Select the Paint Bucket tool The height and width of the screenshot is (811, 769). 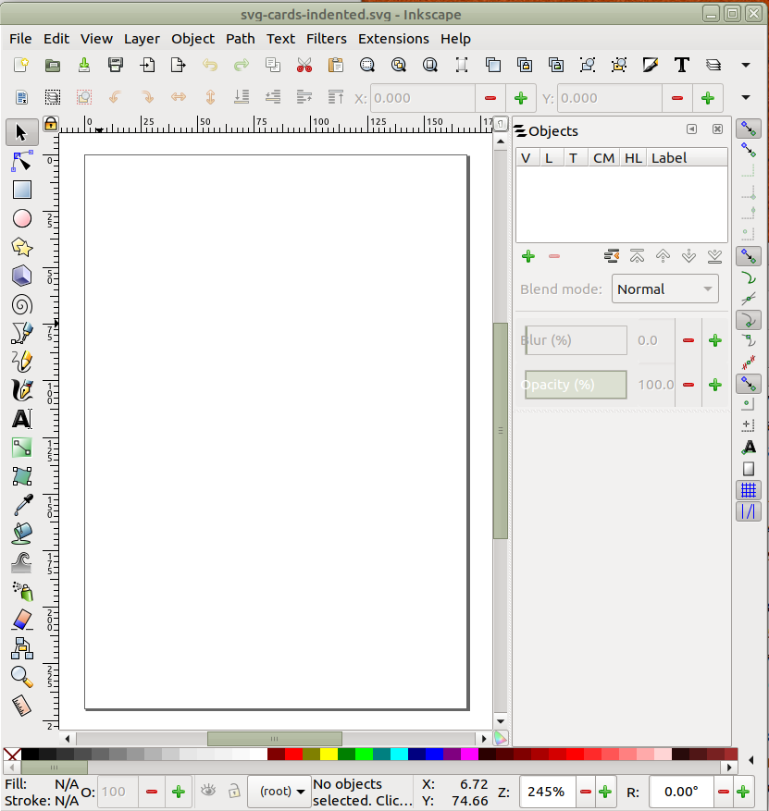[x=21, y=534]
